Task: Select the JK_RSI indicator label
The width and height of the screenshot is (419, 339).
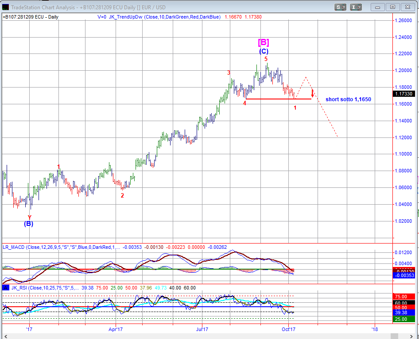Action: click(44, 288)
